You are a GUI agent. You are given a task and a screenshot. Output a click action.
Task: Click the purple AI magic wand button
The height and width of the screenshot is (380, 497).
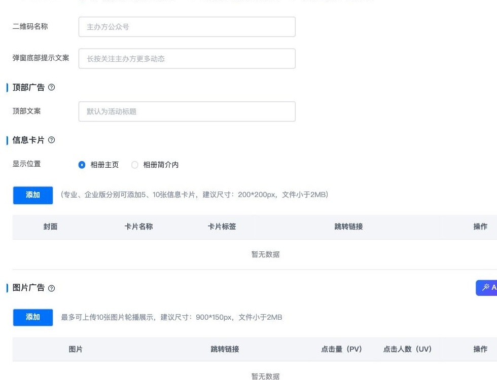(486, 288)
